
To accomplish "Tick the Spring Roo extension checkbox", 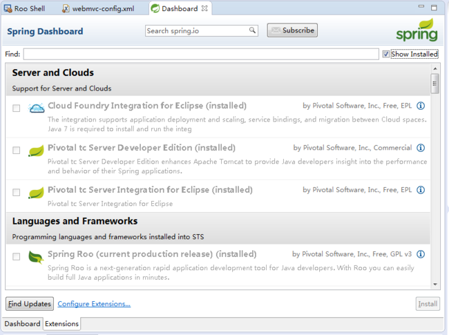I will (17, 256).
